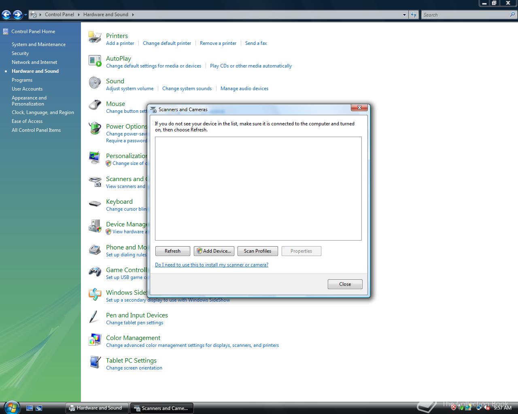Click Show Desktop quick launch icon
The image size is (518, 414).
[x=30, y=408]
